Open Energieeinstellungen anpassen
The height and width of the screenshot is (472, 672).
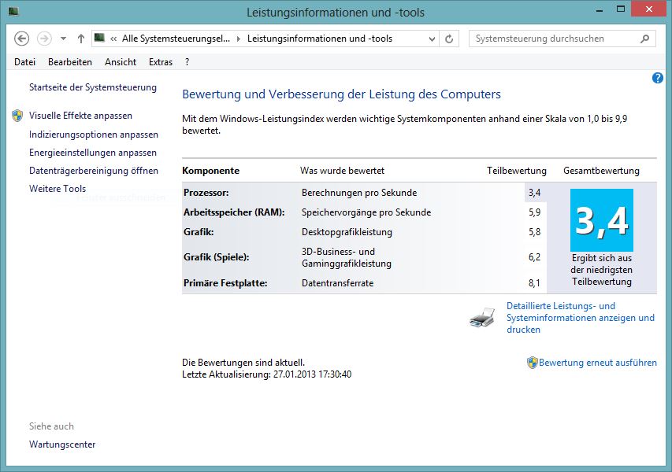coord(93,153)
